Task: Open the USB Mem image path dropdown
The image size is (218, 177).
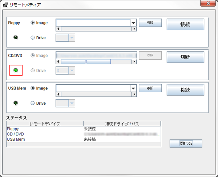Action: click(133, 88)
